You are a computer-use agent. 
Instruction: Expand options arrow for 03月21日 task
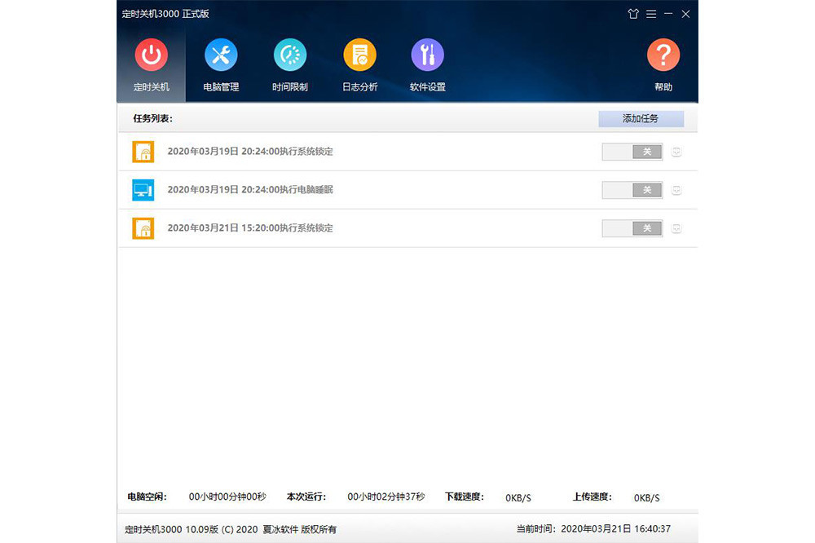[676, 228]
